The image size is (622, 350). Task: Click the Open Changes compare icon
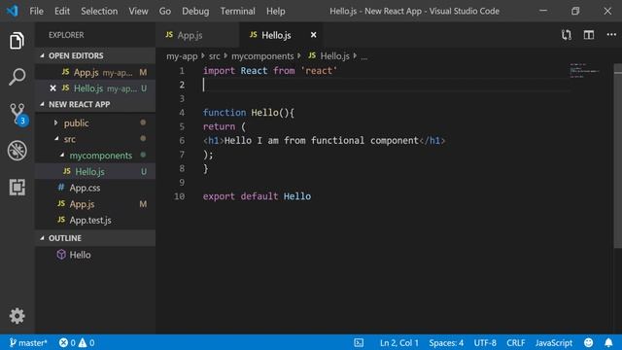pos(567,35)
